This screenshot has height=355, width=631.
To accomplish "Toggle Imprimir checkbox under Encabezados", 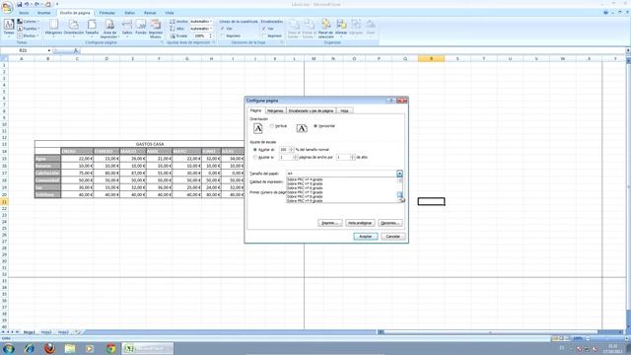I will [x=264, y=35].
